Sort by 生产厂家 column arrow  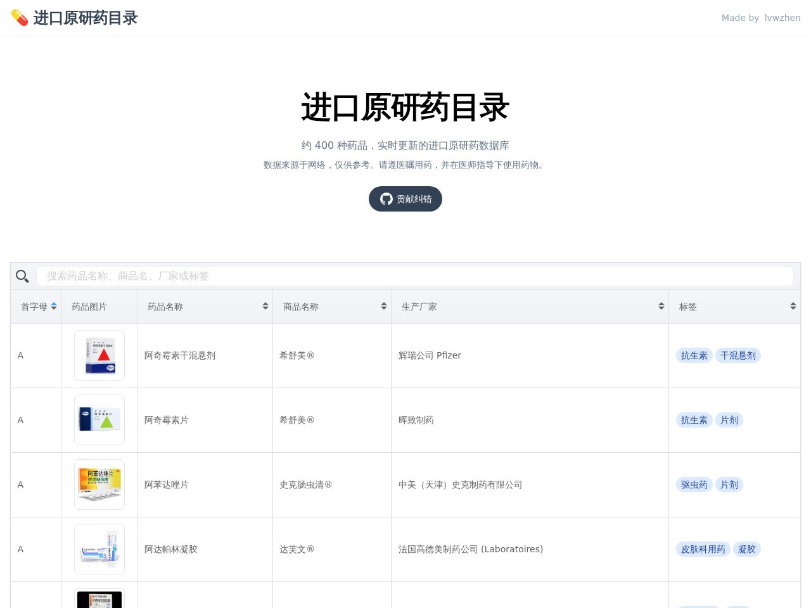661,307
